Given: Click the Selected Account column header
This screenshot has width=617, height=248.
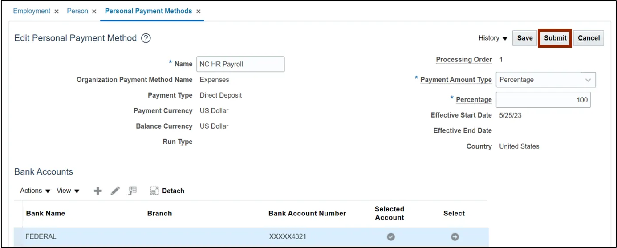Looking at the screenshot, I should pos(390,213).
